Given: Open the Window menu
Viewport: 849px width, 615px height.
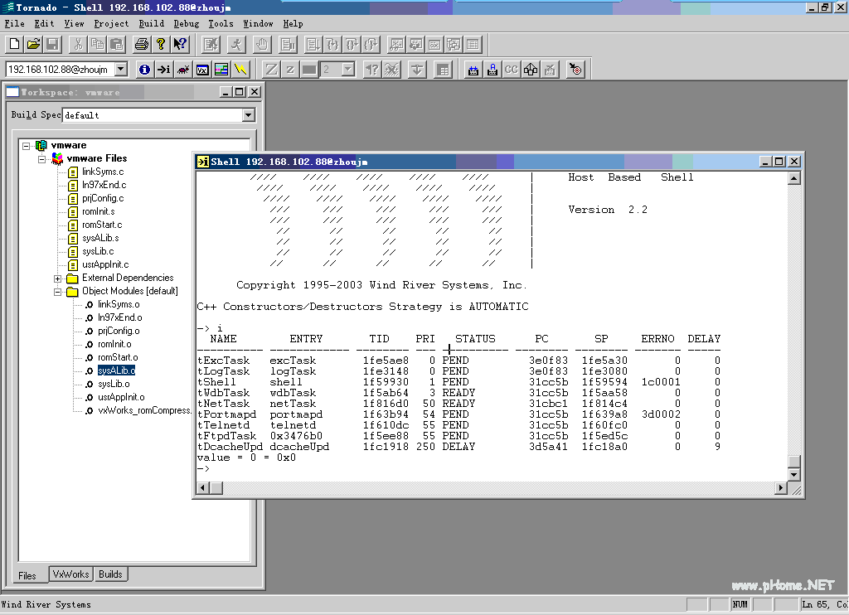Looking at the screenshot, I should [x=259, y=23].
